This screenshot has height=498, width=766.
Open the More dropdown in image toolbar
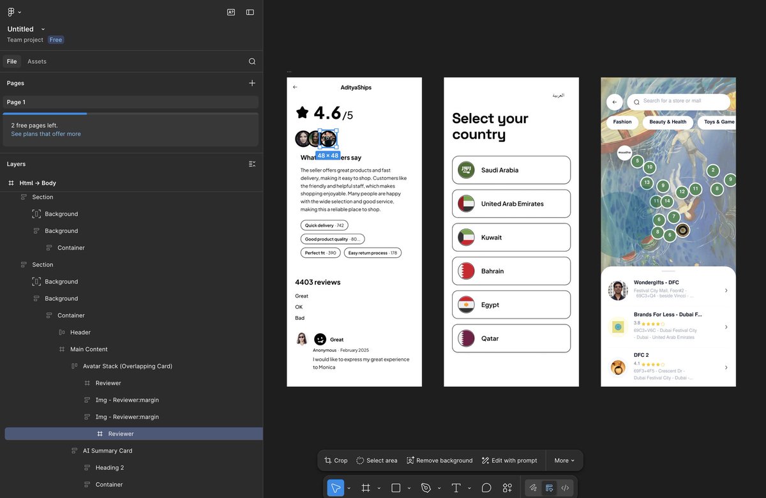564,460
